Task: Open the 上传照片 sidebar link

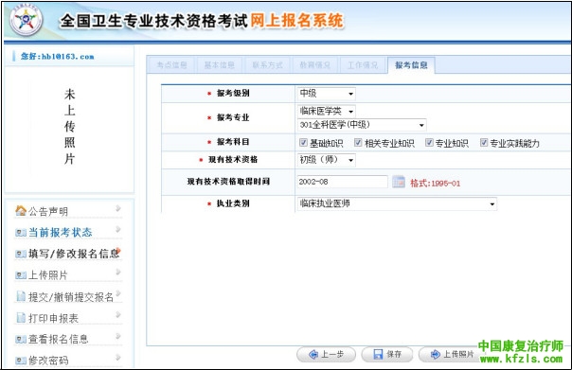Action: point(48,275)
